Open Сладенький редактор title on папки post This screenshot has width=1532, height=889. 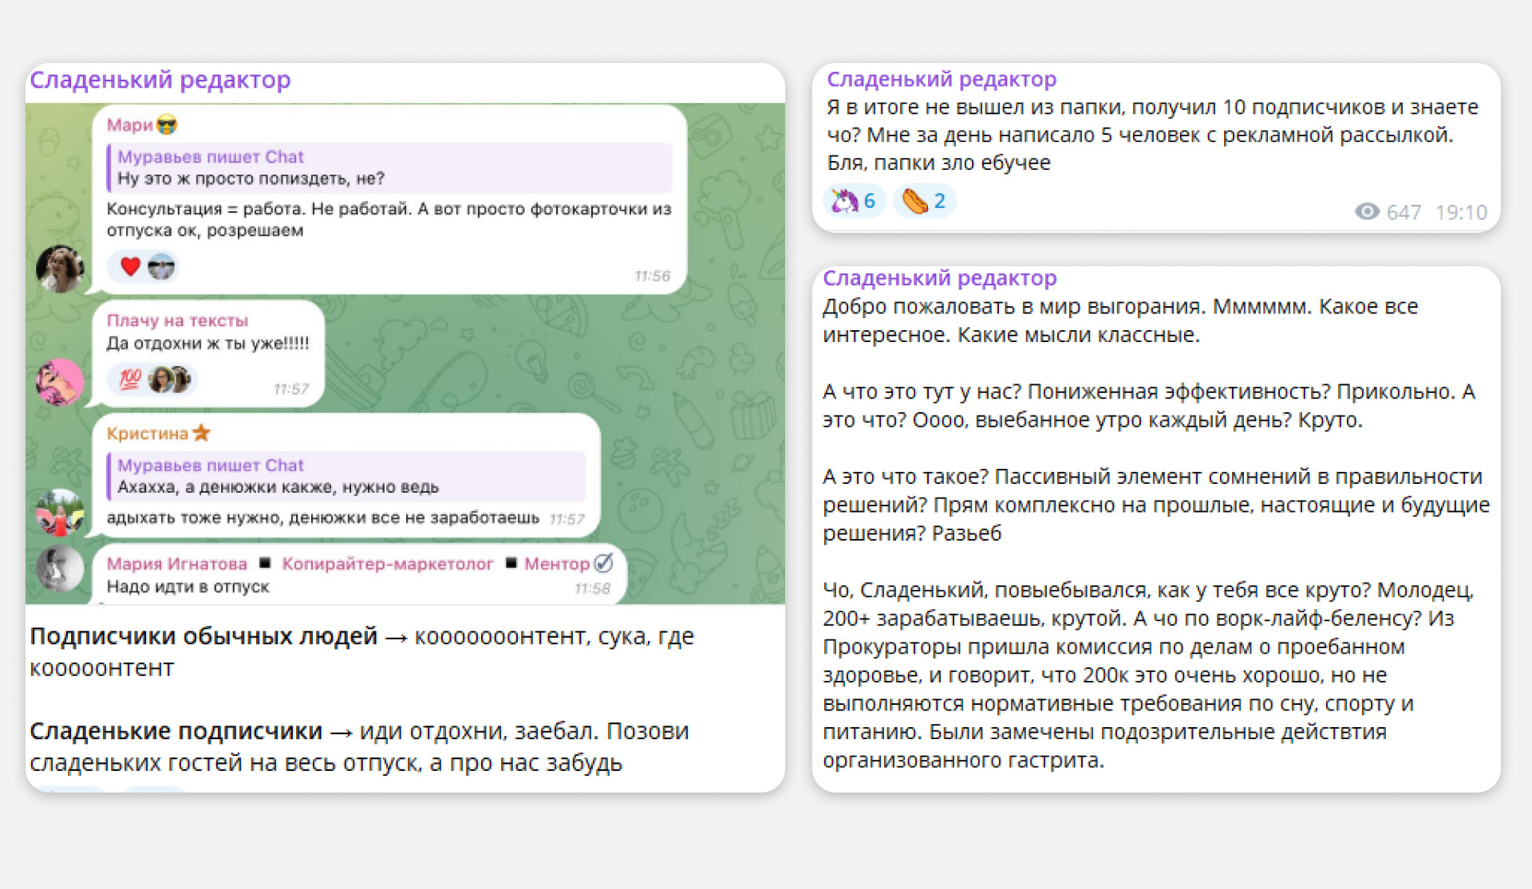pyautogui.click(x=942, y=80)
